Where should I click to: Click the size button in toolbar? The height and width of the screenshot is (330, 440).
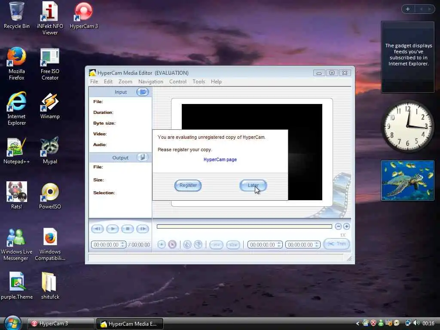click(x=233, y=244)
